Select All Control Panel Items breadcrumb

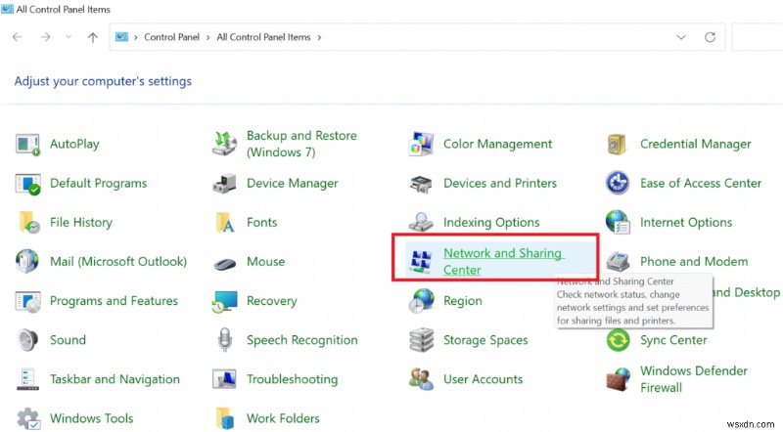click(263, 37)
